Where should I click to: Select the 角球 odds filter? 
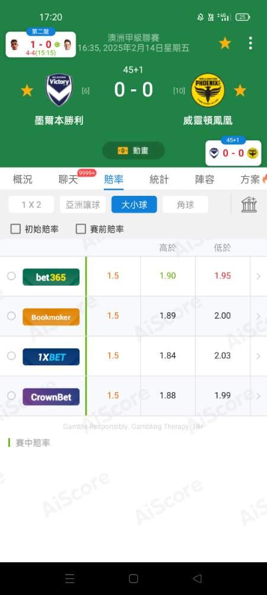(x=185, y=205)
